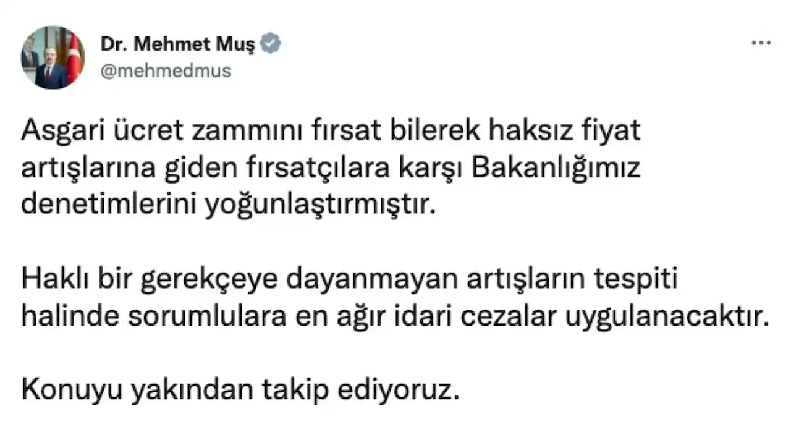Open the Turkish flag visible in the avatar

pyautogui.click(x=73, y=57)
